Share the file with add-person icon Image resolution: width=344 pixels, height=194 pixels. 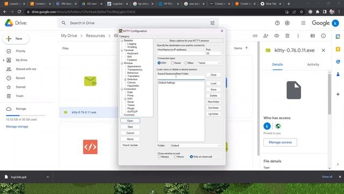(266, 36)
